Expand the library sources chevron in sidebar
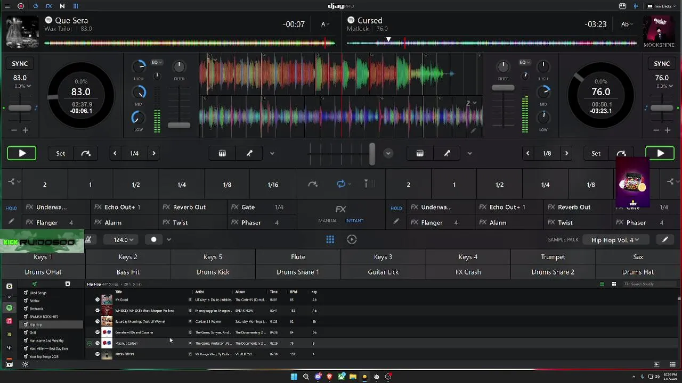 (9, 297)
